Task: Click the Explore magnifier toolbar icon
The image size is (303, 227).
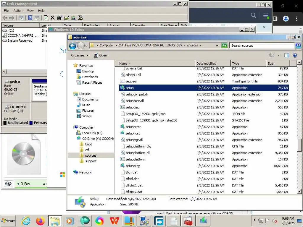Action: click(73, 18)
